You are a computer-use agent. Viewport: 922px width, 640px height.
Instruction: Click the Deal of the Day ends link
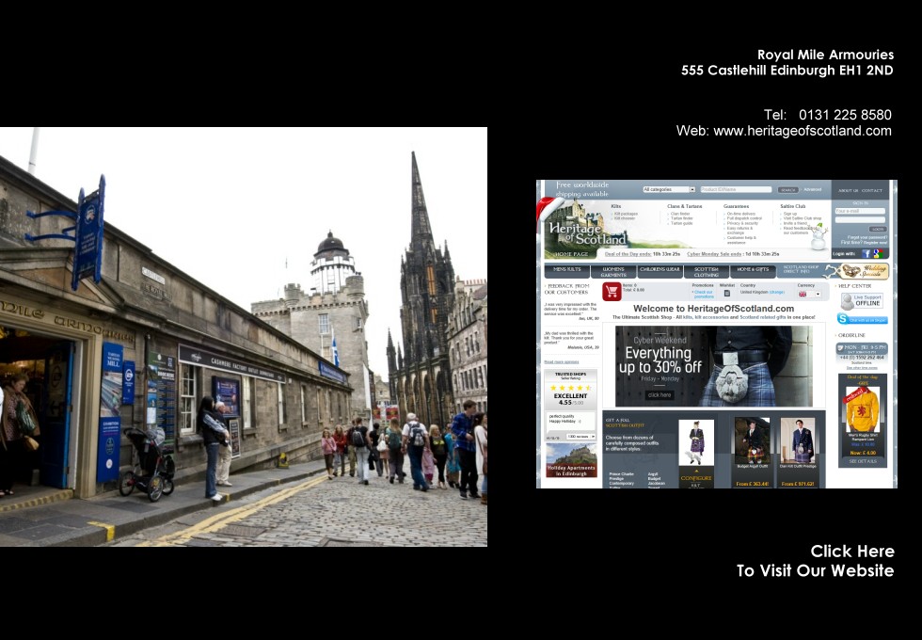coord(628,254)
